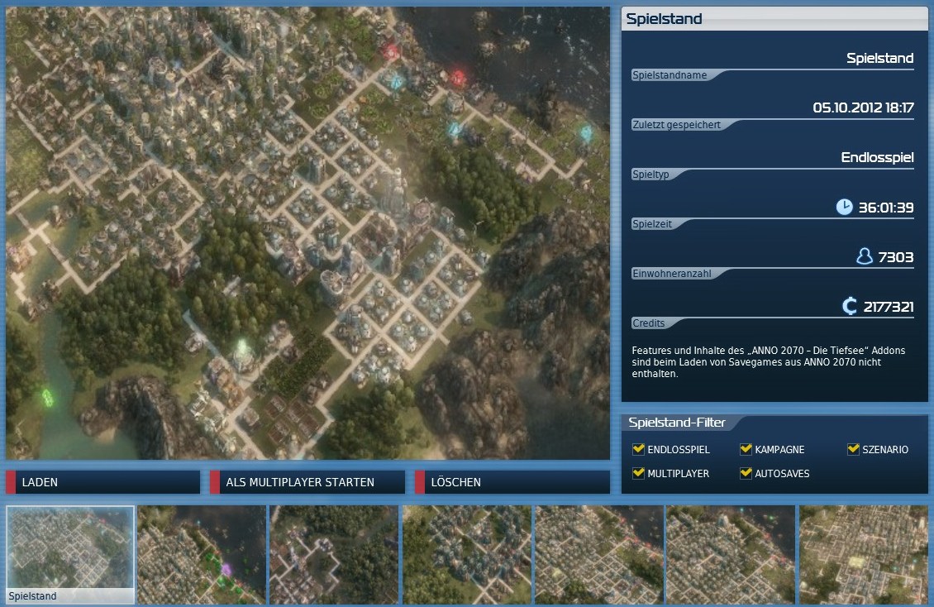This screenshot has width=934, height=607.
Task: Click the date '05.10.2012 18:17'
Action: (x=863, y=108)
